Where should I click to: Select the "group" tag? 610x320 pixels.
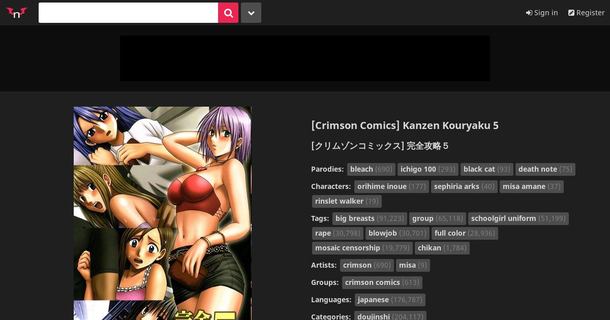coord(437,218)
